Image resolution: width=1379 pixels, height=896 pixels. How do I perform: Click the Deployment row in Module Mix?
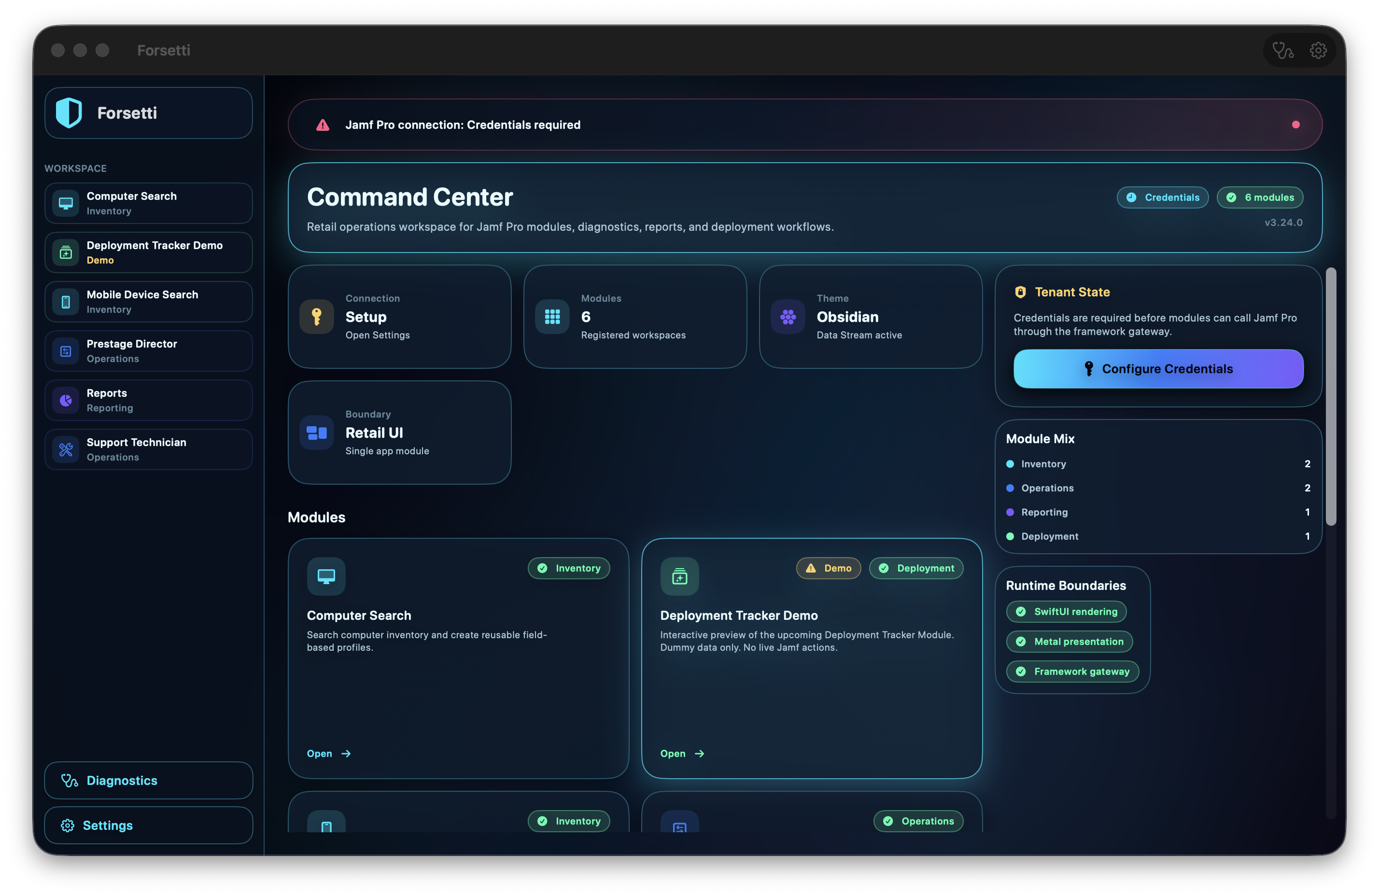pyautogui.click(x=1158, y=536)
